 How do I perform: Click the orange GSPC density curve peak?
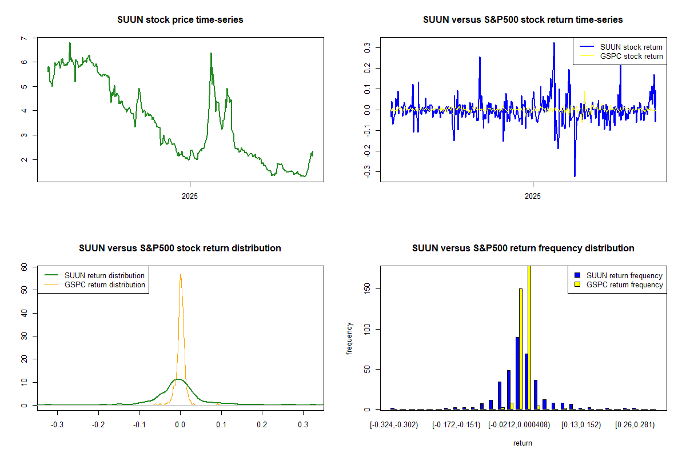tap(181, 275)
